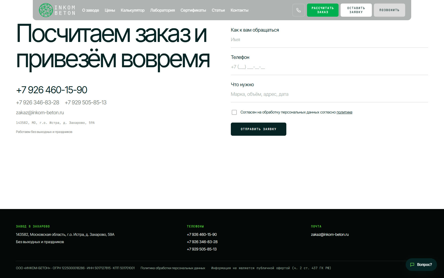Call the large +7 926 460-15-90 number
444x278 pixels.
click(52, 90)
